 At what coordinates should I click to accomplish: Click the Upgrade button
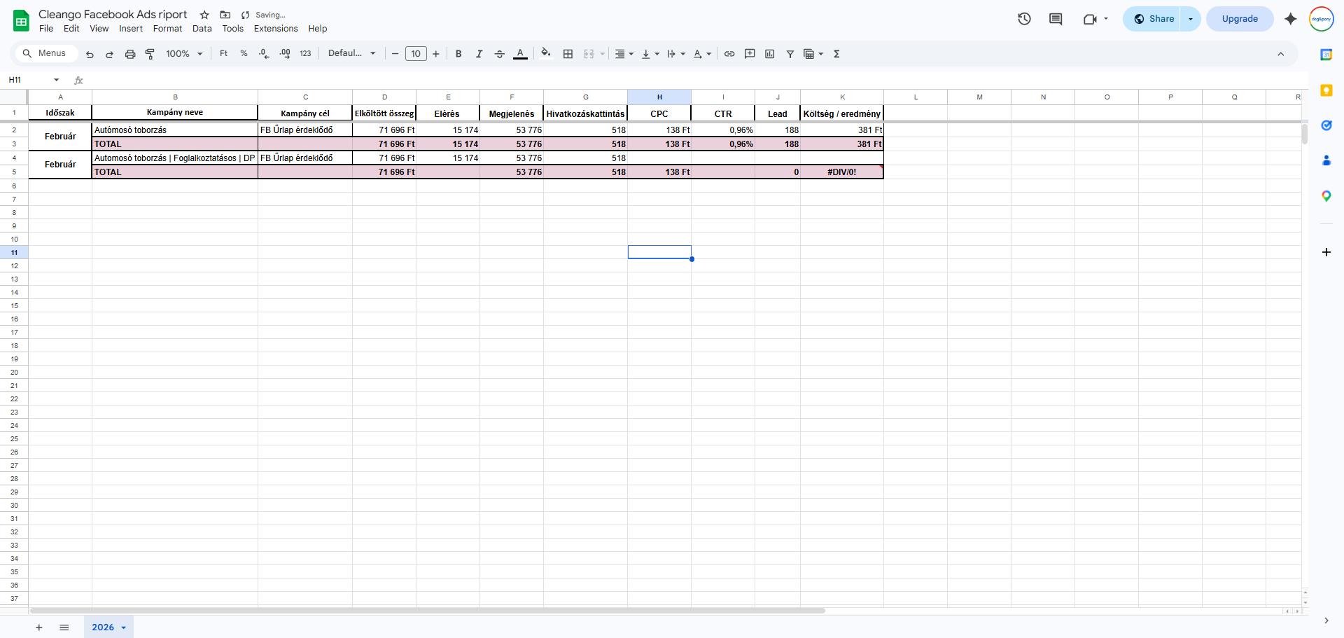pos(1240,19)
